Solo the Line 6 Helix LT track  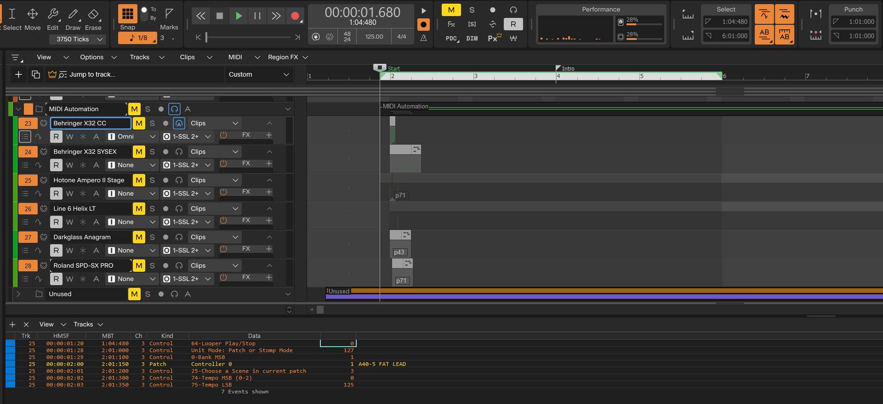coord(152,208)
